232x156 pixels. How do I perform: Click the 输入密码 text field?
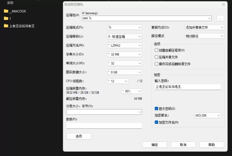click(188, 87)
